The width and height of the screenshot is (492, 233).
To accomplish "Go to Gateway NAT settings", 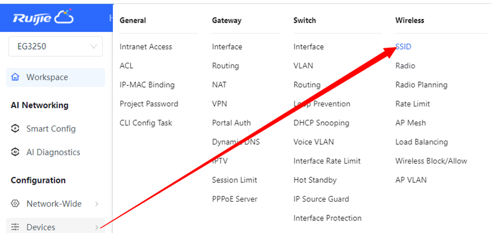I will coord(219,85).
